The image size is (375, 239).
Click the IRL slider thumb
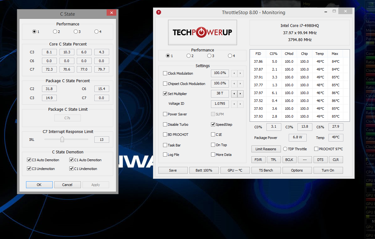click(62, 139)
